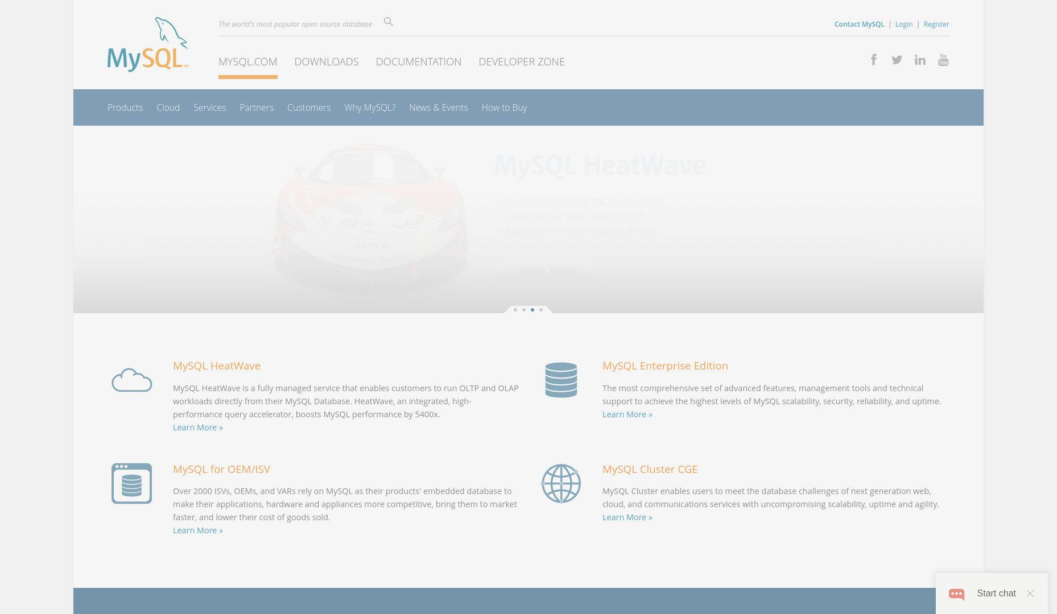This screenshot has width=1057, height=614.
Task: Open the How to Buy menu
Action: click(x=505, y=107)
